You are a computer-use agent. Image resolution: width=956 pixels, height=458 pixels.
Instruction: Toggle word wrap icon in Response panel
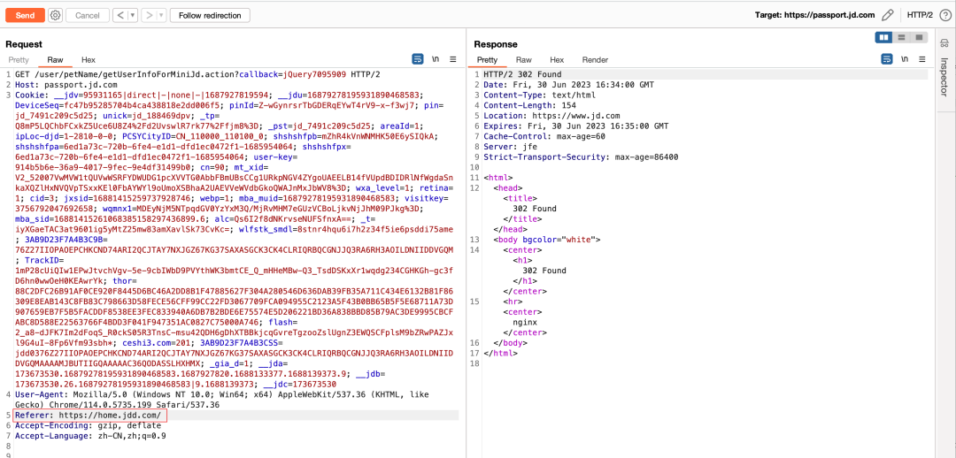(x=886, y=59)
